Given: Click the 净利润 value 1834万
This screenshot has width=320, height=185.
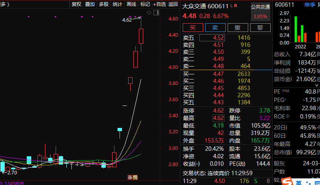Looking at the screenshot, I should (x=307, y=63).
